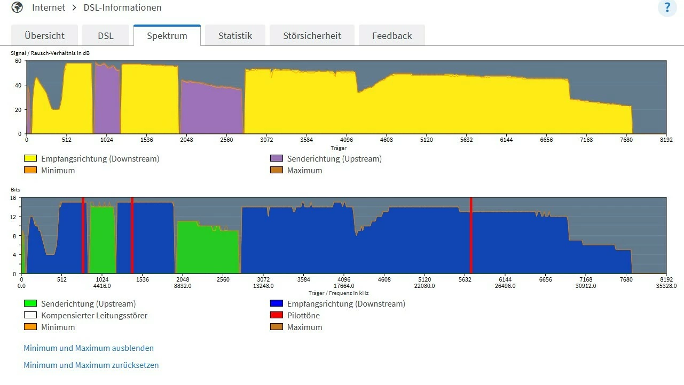Click the purple Upstream legend swatch
This screenshot has height=385, width=684.
[277, 158]
